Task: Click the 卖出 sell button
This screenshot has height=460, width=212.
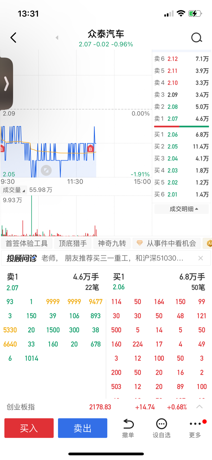Action: 83,428
